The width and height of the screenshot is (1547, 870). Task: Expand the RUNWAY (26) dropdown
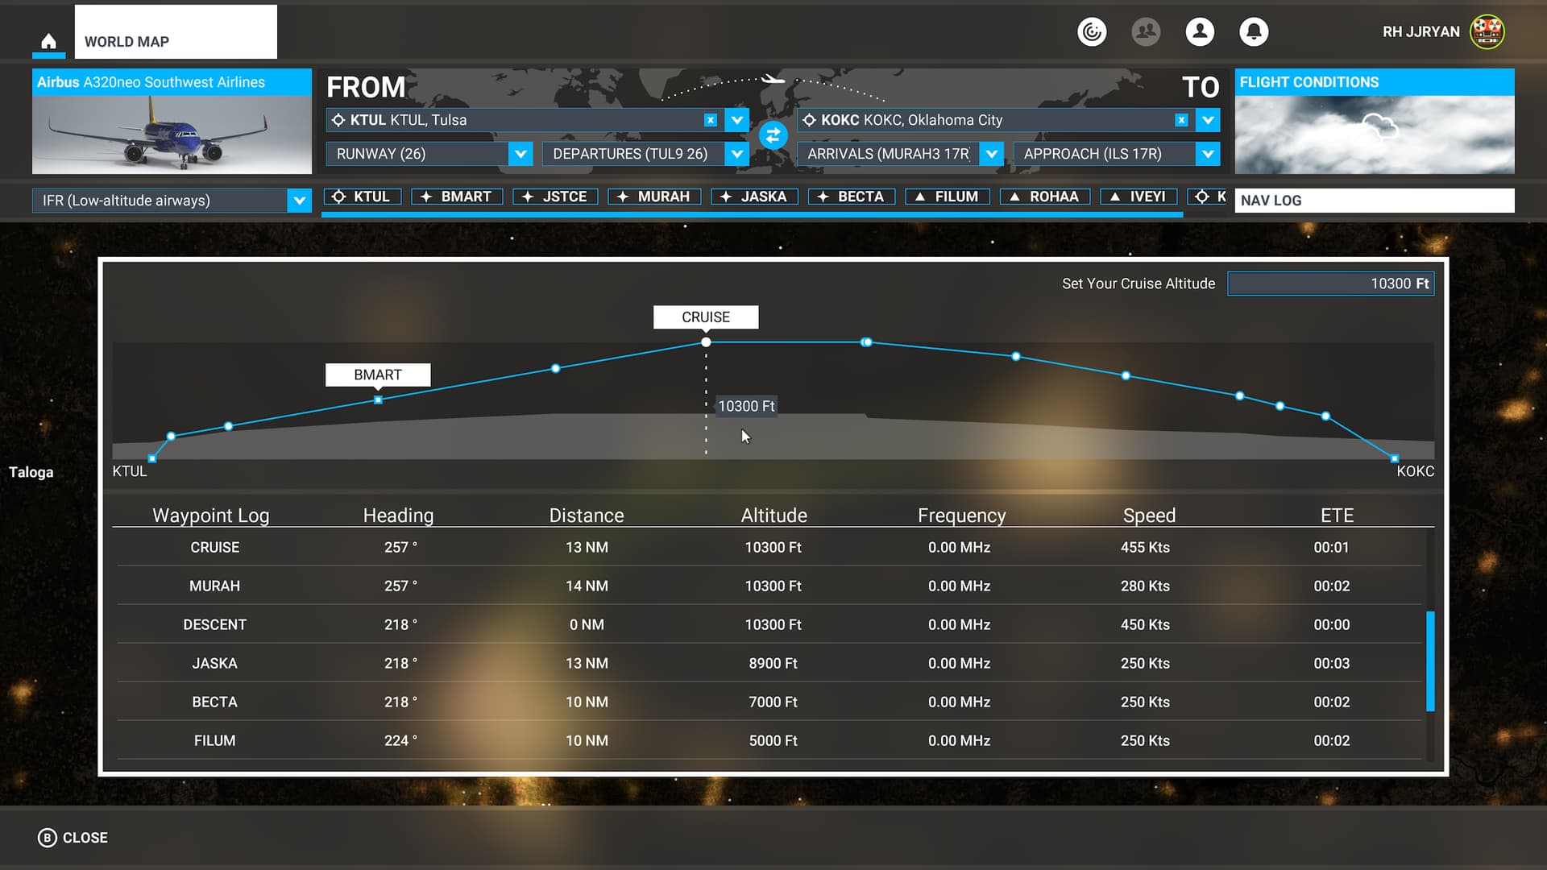[521, 154]
